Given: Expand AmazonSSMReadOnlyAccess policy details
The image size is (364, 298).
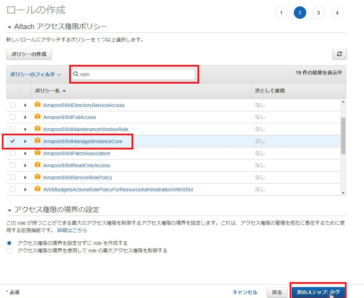Looking at the screenshot, I should click(25, 165).
